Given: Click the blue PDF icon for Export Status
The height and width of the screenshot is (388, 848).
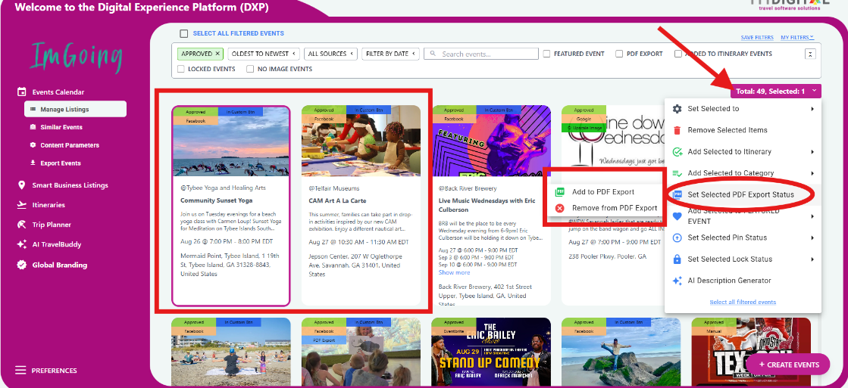Looking at the screenshot, I should (x=677, y=194).
